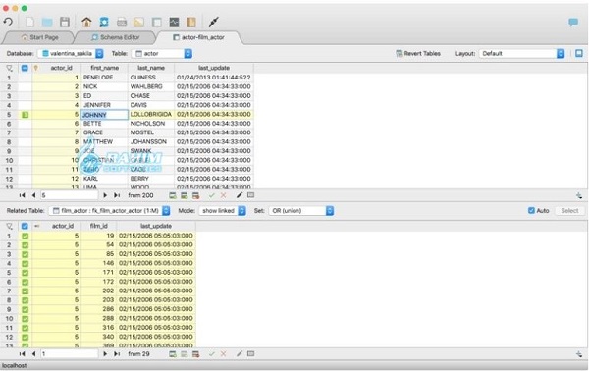Open the Home icon in the toolbar
Screen dimensions: 589x371
tap(86, 22)
